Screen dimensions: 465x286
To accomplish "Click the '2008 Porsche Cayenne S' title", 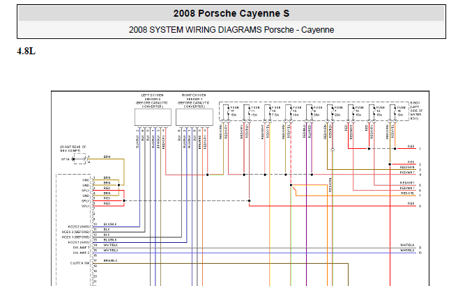I will 231,13.
